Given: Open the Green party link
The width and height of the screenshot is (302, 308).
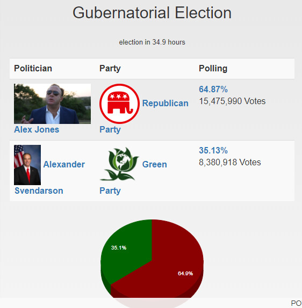Looking at the screenshot, I should 154,164.
